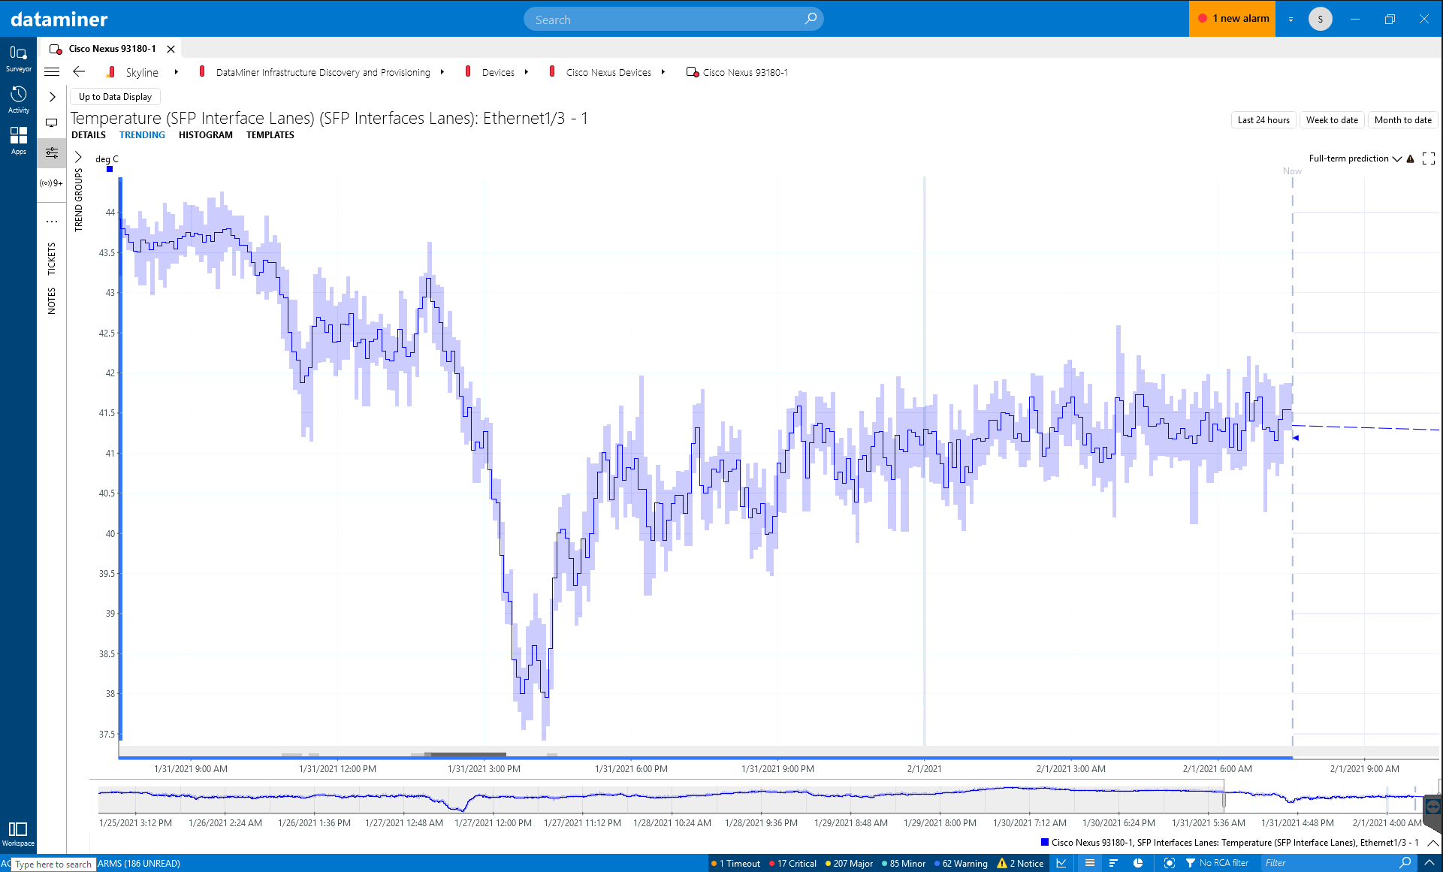Expand the Skyline breadcrumb arrow

[x=176, y=72]
